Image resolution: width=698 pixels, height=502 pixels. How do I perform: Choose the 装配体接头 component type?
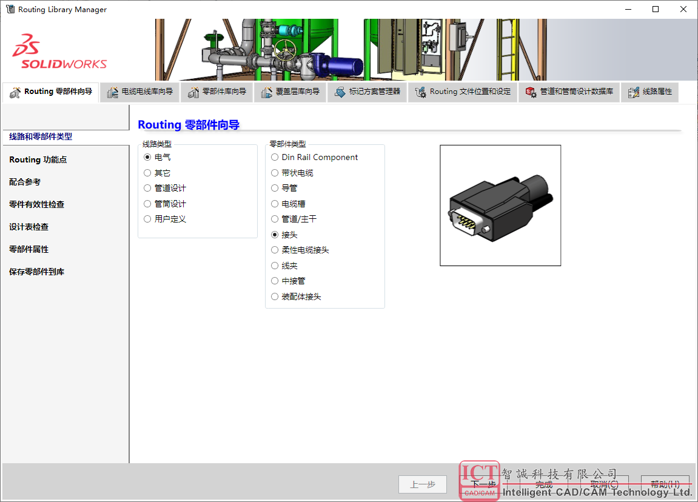click(275, 296)
